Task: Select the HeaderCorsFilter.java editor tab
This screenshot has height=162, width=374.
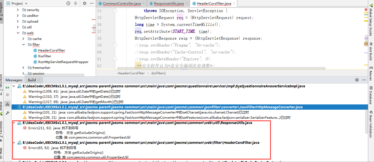Action: [x=214, y=4]
